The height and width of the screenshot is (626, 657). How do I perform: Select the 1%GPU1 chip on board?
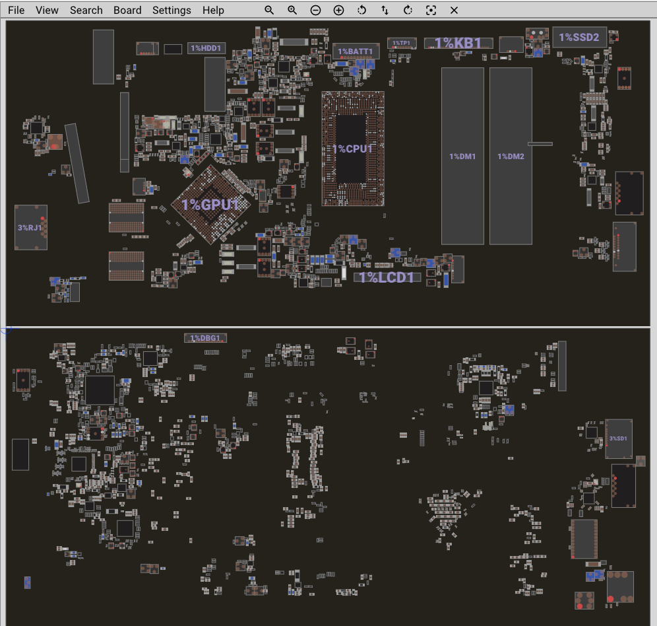(x=210, y=205)
